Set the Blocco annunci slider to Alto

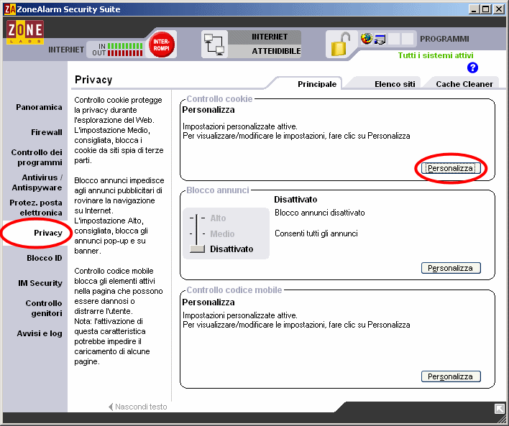(217, 218)
